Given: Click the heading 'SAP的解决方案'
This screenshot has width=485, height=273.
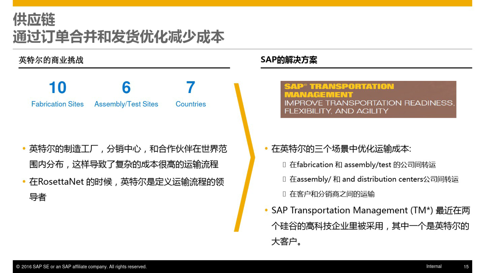Looking at the screenshot, I should click(289, 60).
